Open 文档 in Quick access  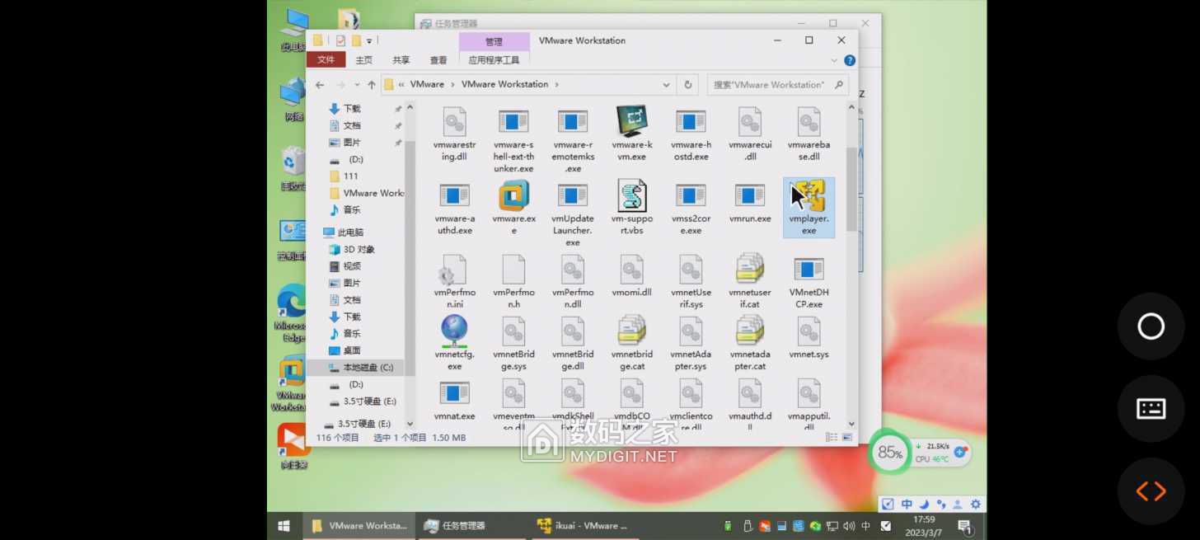click(352, 125)
